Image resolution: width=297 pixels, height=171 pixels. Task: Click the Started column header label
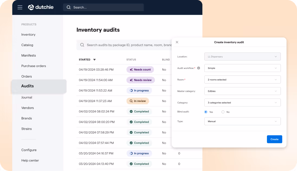coord(85,60)
